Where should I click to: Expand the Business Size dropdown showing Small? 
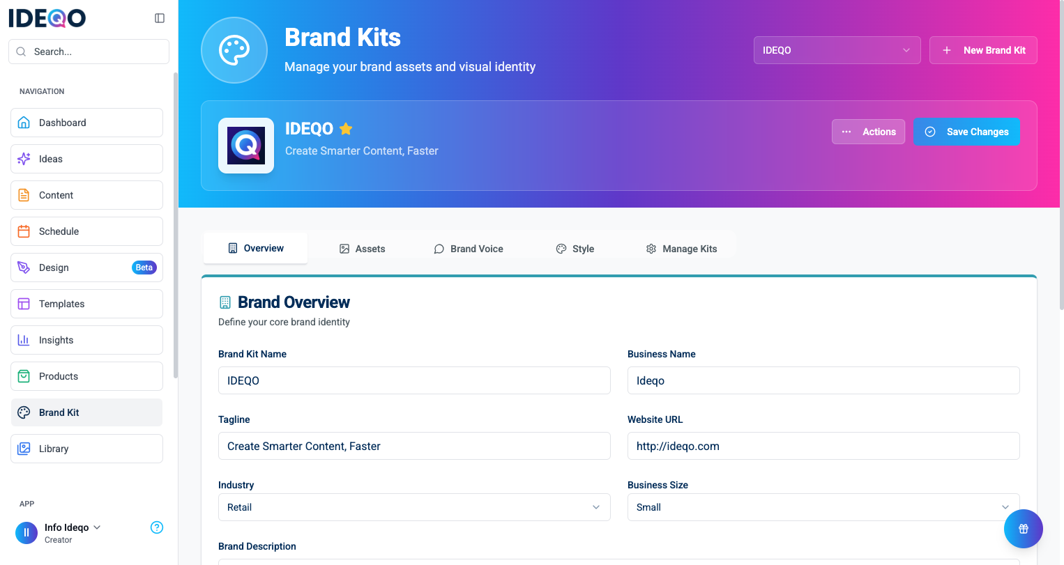tap(823, 507)
